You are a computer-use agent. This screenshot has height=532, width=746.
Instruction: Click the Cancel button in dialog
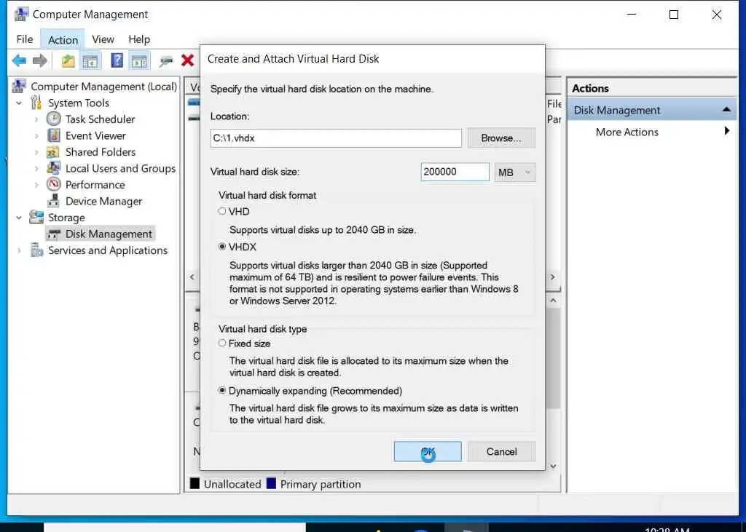coord(501,451)
